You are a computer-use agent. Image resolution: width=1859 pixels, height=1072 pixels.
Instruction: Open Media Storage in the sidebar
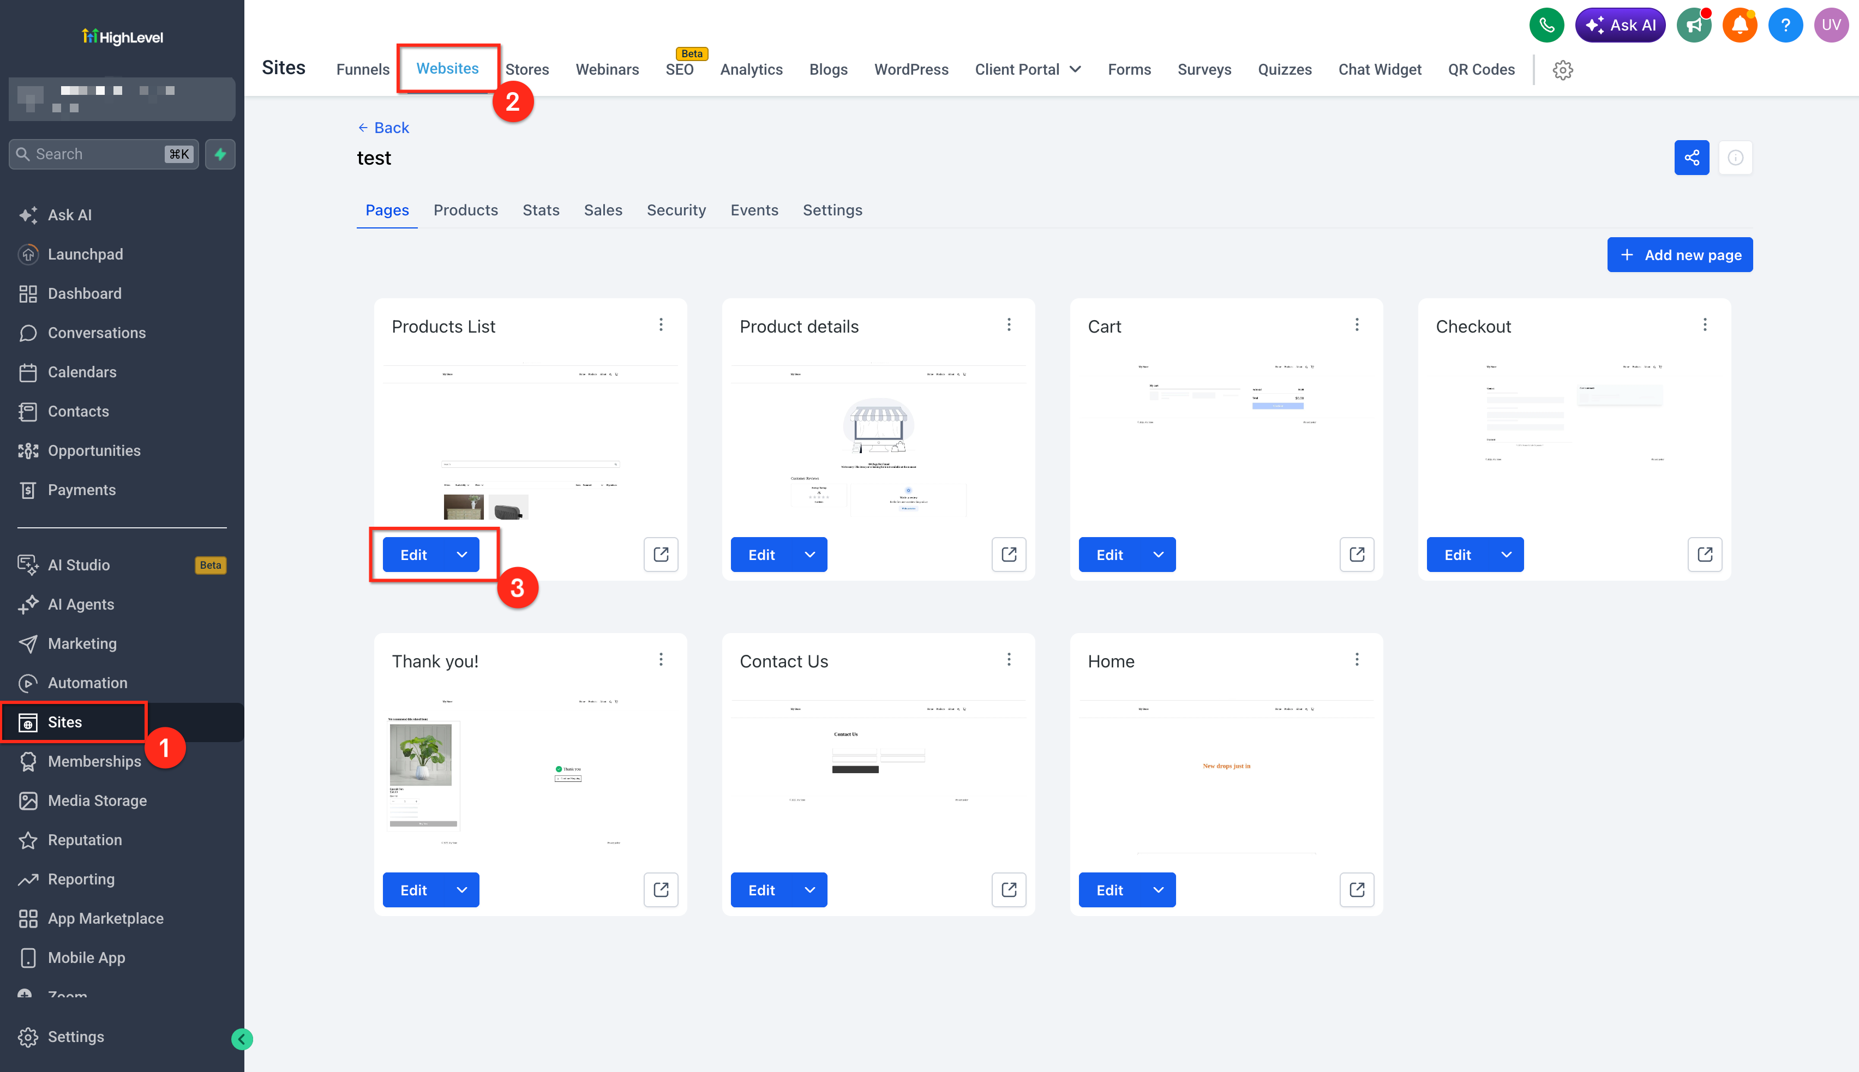(x=97, y=800)
